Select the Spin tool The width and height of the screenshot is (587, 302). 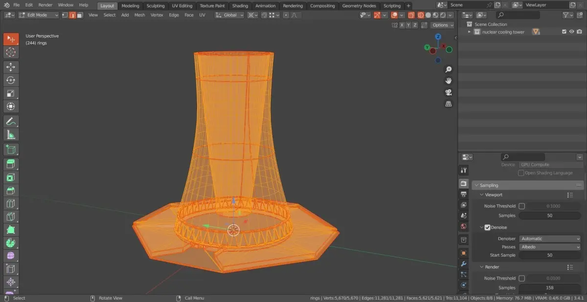pyautogui.click(x=11, y=243)
